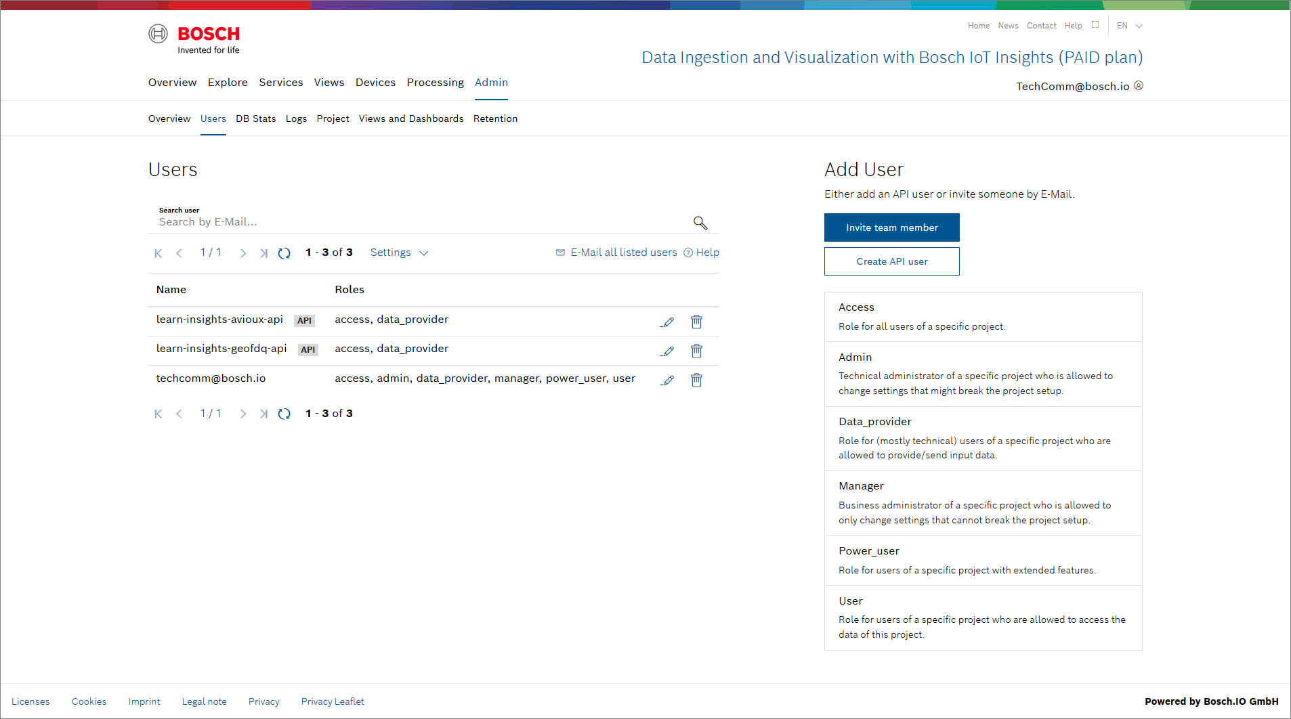Delete the learn-insights-geofdq-api user

[x=696, y=351]
